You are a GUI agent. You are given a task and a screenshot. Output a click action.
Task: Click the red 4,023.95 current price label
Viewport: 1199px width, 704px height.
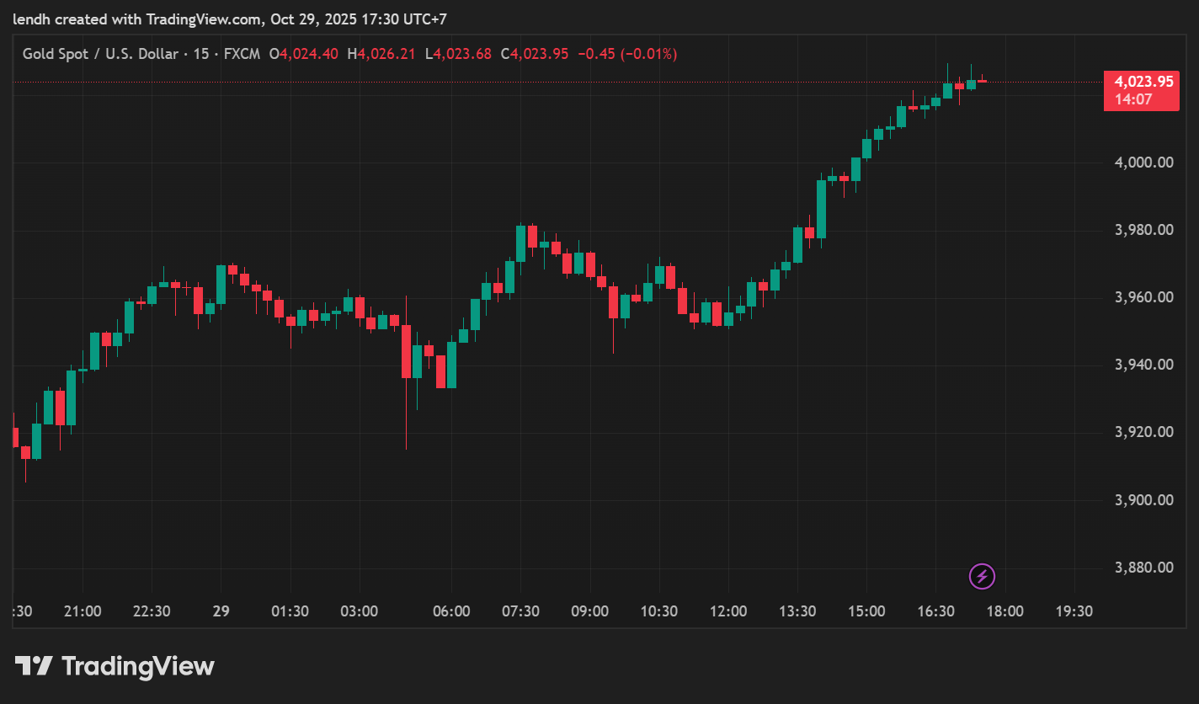point(1143,82)
